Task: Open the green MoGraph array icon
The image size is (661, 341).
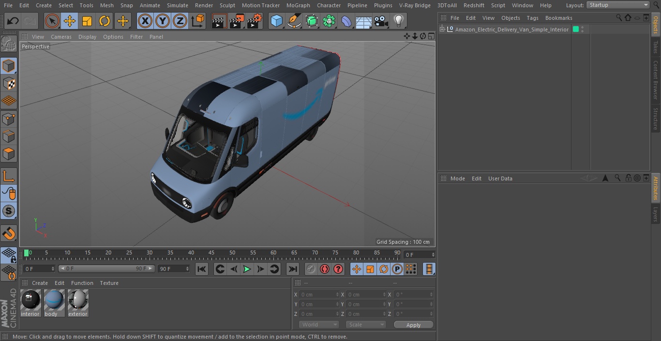Action: (x=329, y=21)
